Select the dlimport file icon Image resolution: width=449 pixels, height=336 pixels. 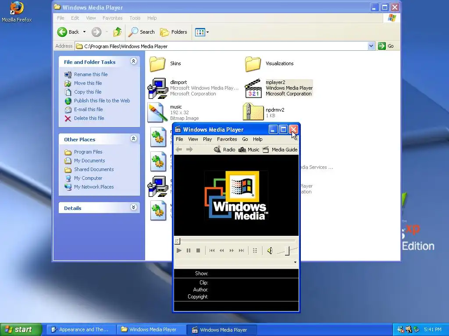click(x=157, y=88)
